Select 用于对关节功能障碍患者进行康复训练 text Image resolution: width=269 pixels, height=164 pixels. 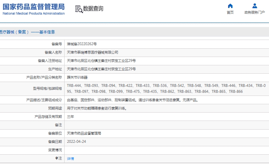click(x=97, y=108)
